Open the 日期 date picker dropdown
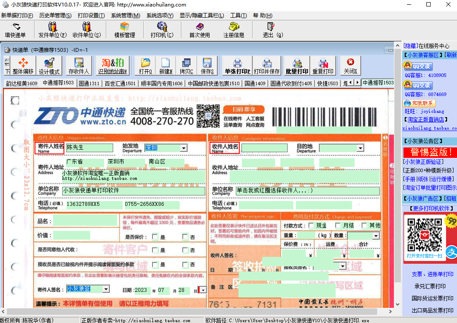Image resolution: width=457 pixels, height=323 pixels. coord(203,290)
